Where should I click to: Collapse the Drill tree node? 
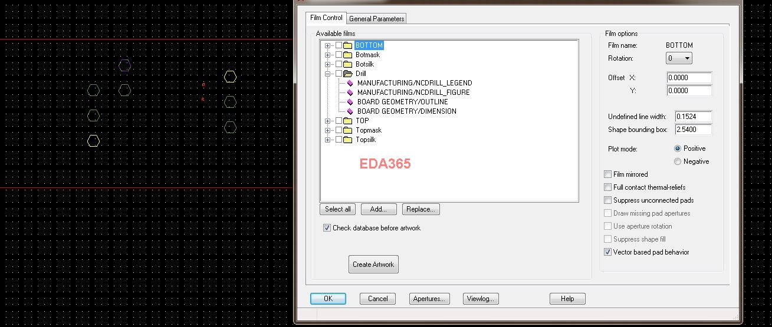coord(328,74)
